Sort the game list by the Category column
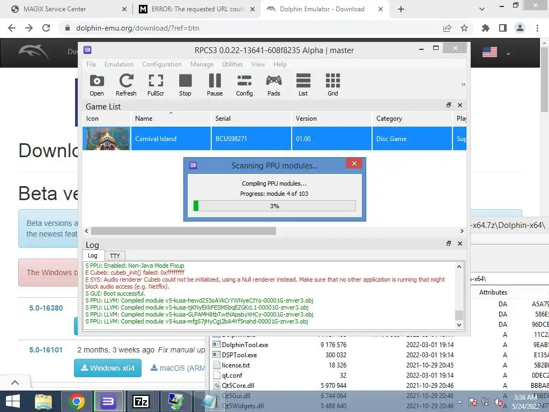The height and width of the screenshot is (412, 549). click(412, 119)
